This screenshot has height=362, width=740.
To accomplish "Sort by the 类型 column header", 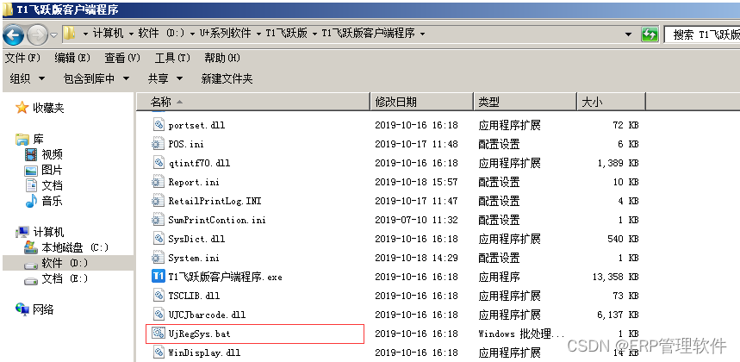I will (525, 102).
